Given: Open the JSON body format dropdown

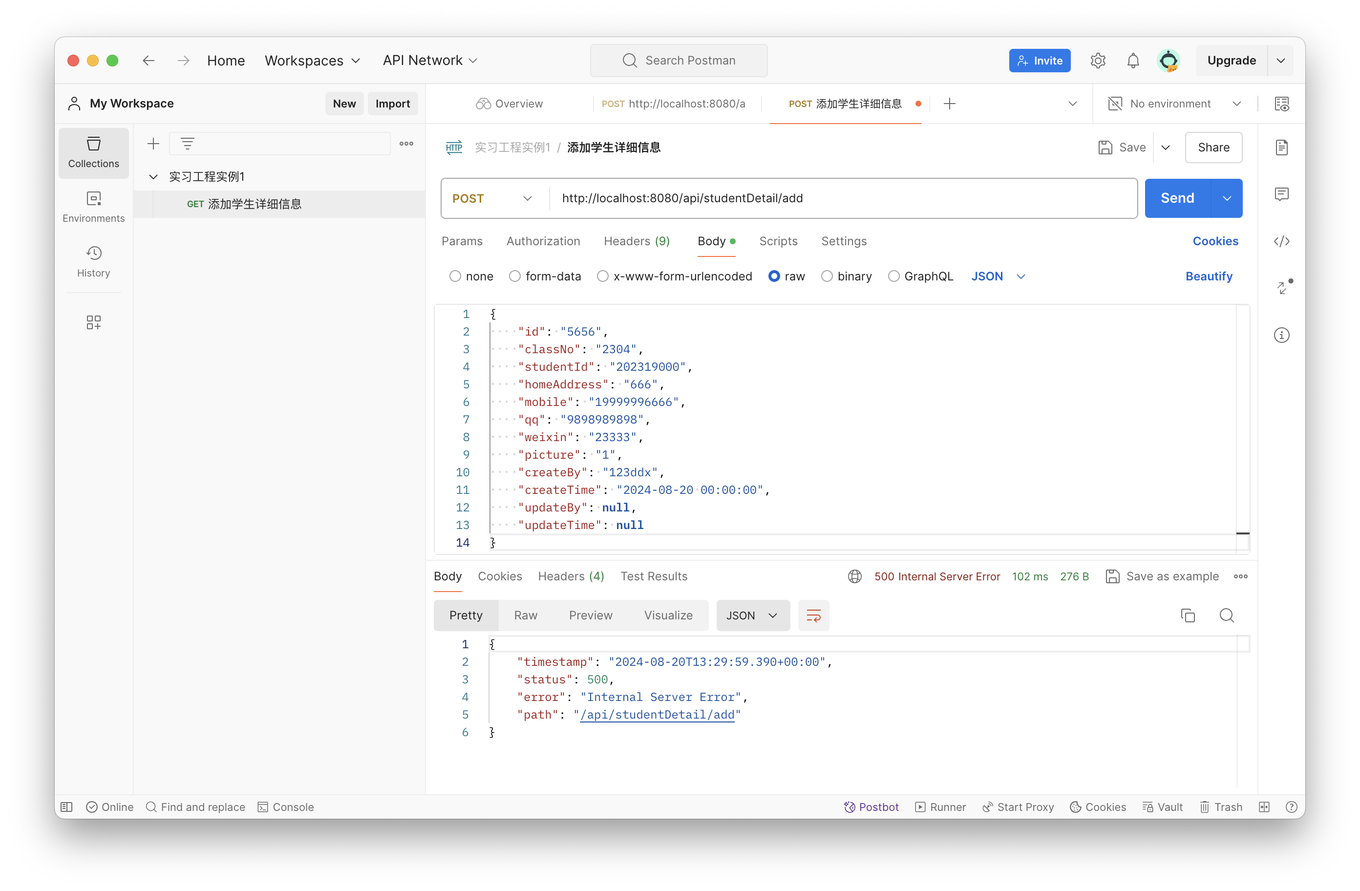Looking at the screenshot, I should point(998,276).
